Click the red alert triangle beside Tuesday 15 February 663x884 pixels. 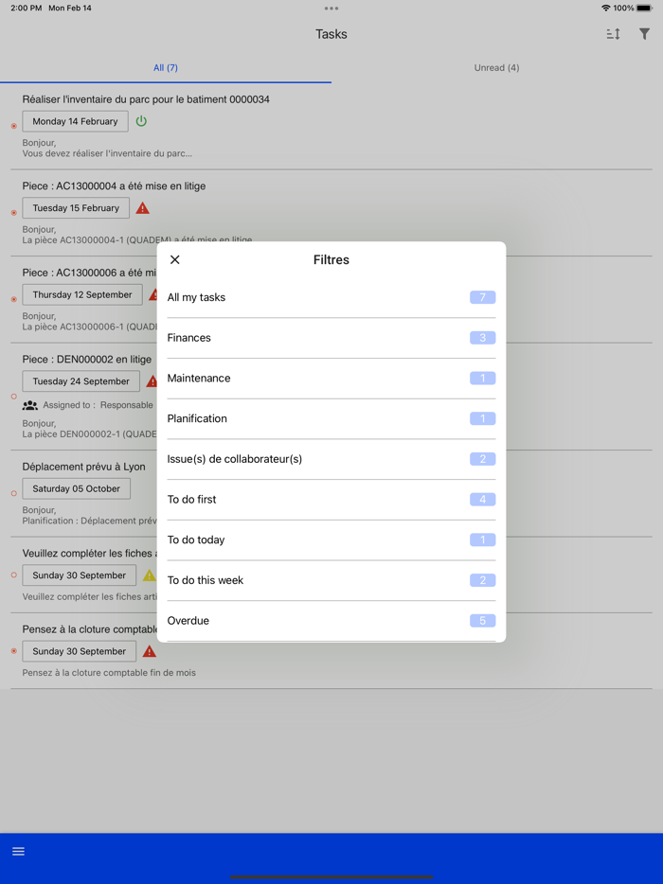click(142, 207)
